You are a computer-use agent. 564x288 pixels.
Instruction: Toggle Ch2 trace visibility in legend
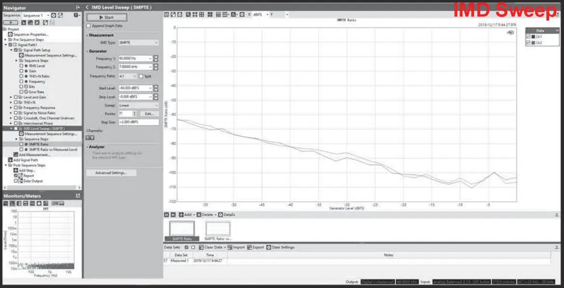pos(528,43)
